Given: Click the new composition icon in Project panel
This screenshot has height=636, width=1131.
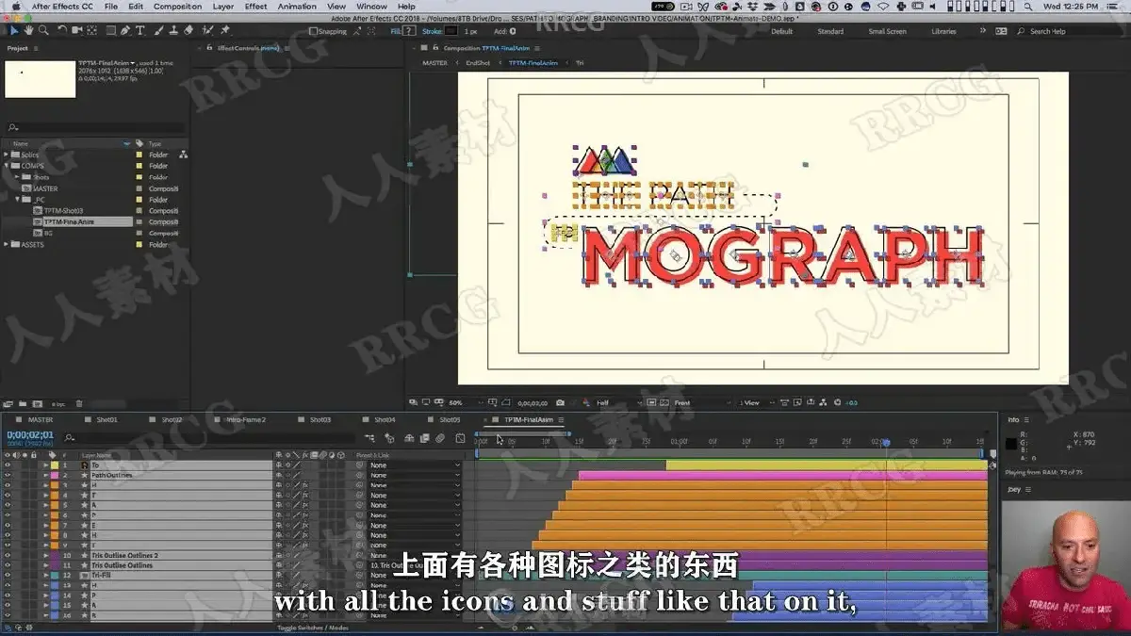Looking at the screenshot, I should point(37,405).
